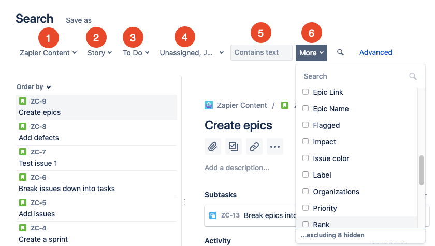Check the Impact checkbox

click(x=306, y=141)
